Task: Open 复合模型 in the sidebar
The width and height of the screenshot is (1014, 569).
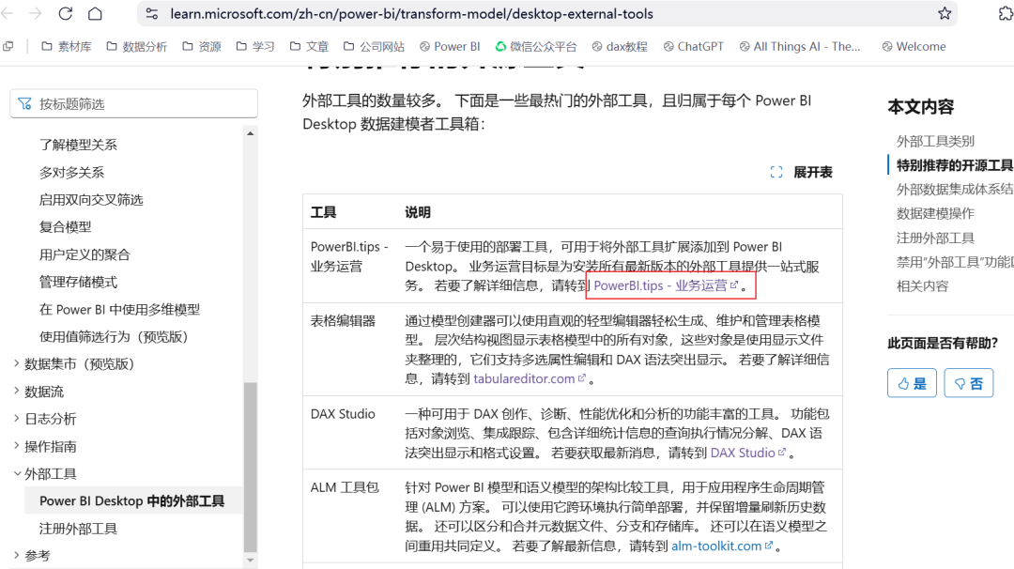Action: click(x=66, y=227)
